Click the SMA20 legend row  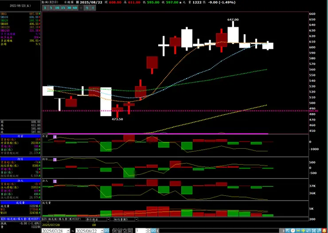(x=20, y=20)
